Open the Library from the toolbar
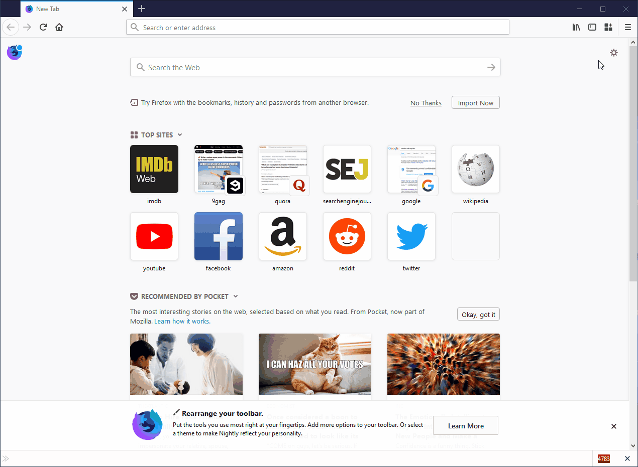 click(x=576, y=27)
